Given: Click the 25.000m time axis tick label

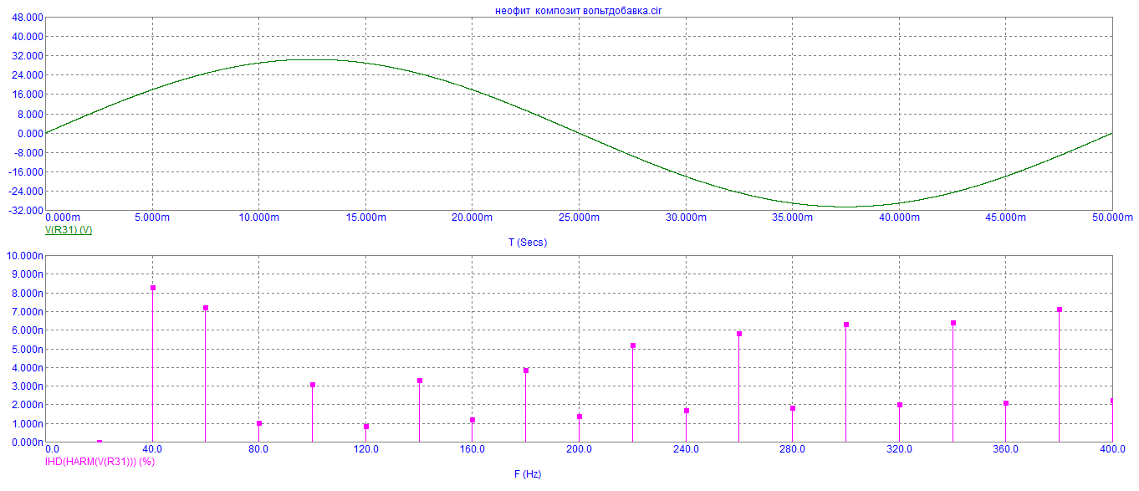Looking at the screenshot, I should click(x=579, y=217).
